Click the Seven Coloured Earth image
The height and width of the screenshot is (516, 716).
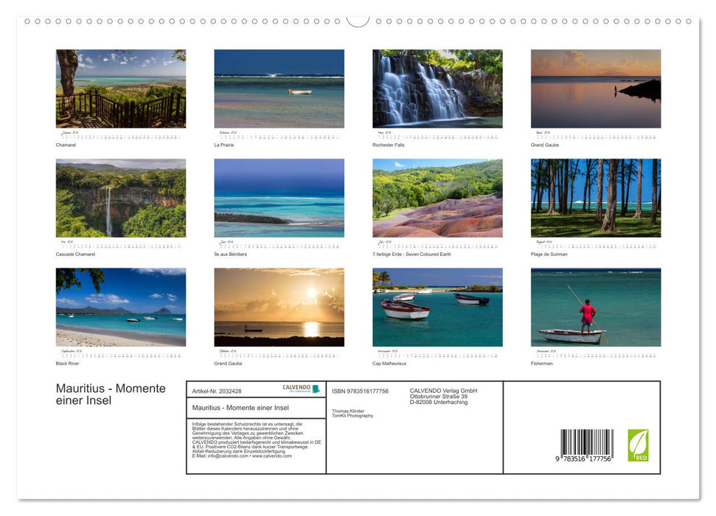pyautogui.click(x=437, y=197)
